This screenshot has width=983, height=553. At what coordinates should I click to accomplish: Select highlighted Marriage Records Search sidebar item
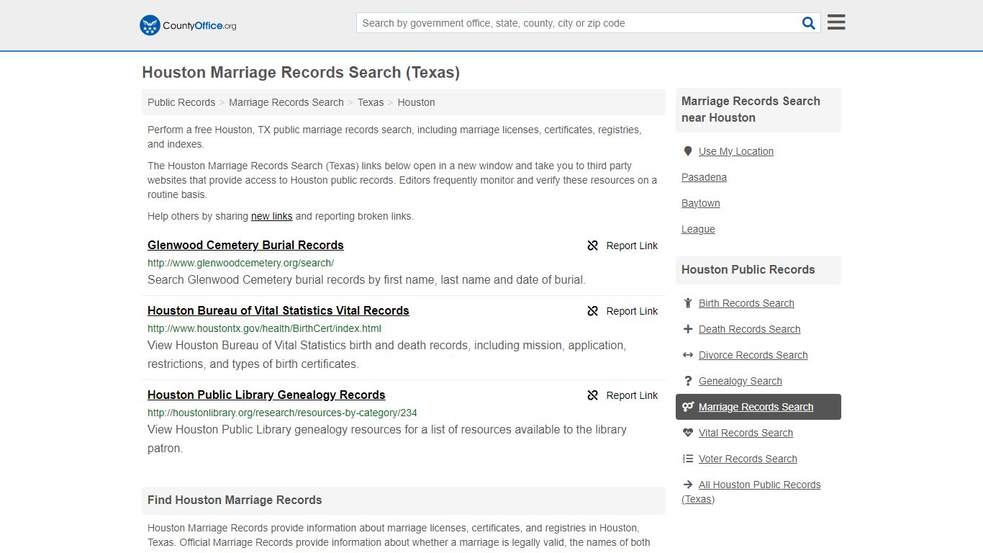point(758,407)
